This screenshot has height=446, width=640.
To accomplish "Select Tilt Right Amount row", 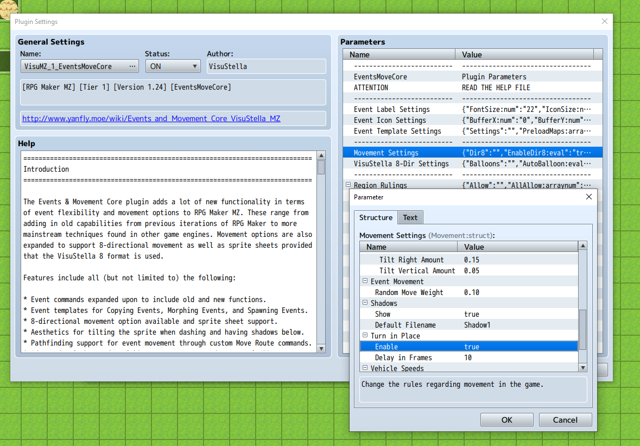I will [469, 260].
